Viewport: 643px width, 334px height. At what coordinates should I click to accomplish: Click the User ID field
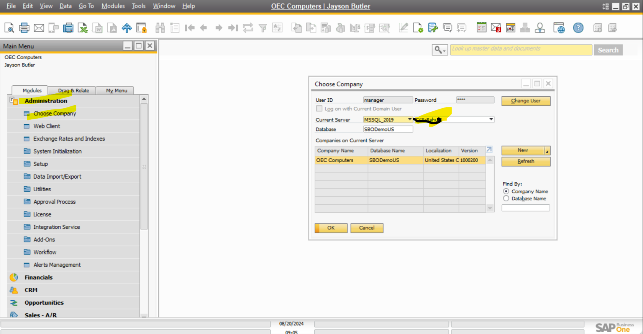[x=387, y=100]
